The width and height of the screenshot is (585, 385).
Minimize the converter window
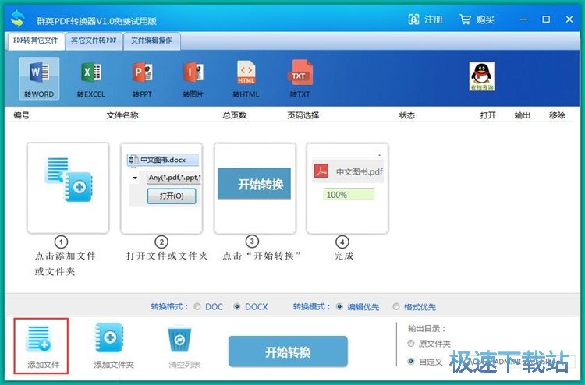click(523, 19)
